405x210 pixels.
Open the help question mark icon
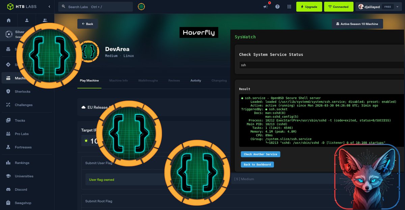pyautogui.click(x=277, y=7)
